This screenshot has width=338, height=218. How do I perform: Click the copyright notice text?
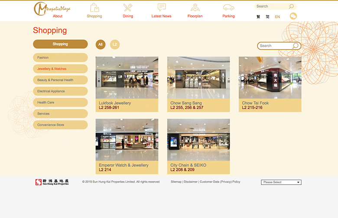click(121, 182)
